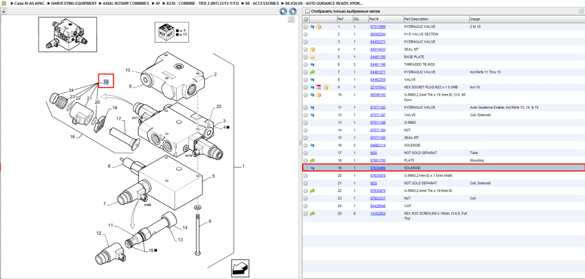The image size is (585, 279).
Task: Open part number link 84455371
Action: [x=377, y=42]
